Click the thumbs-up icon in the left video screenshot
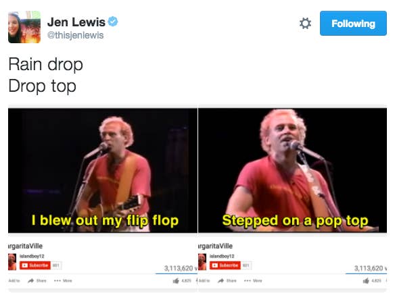 [x=176, y=281]
